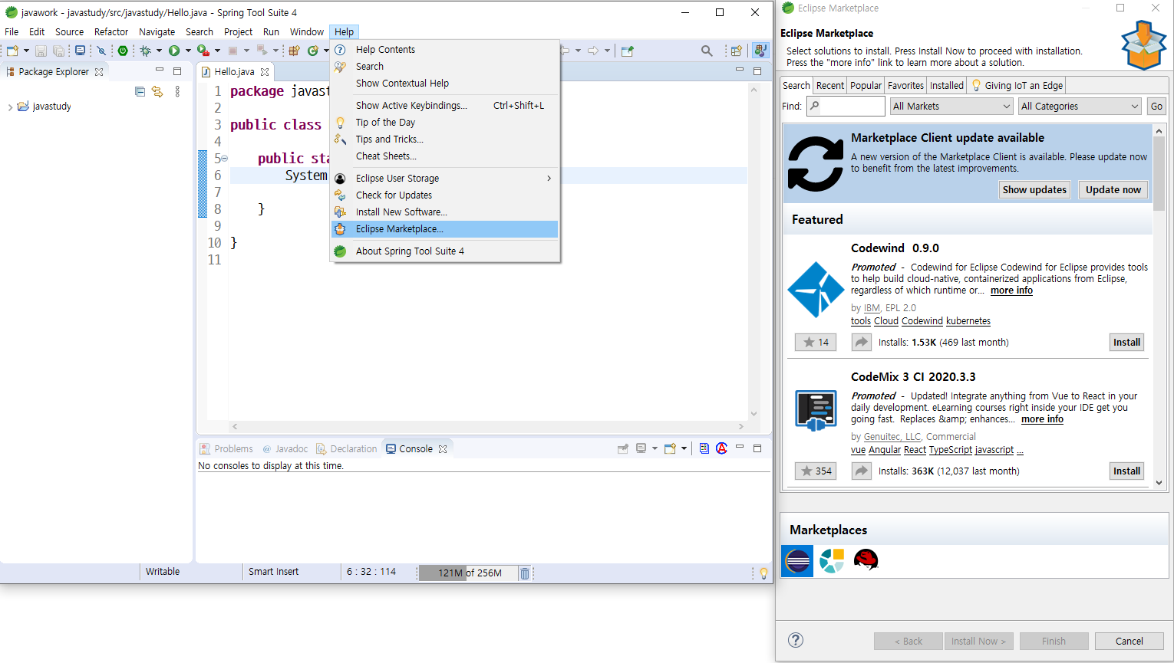Focus the Find search field in Marketplace
This screenshot has width=1174, height=663.
(x=846, y=107)
